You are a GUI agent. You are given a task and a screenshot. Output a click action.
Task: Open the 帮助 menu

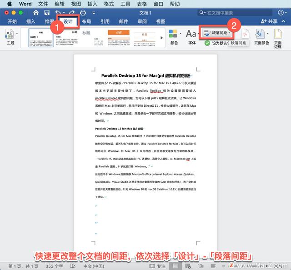click(x=175, y=4)
